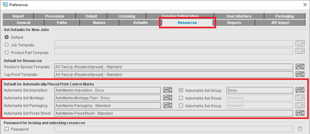The width and height of the screenshot is (310, 134).
Task: Click the edit icon beside Password field
Action: tap(300, 129)
